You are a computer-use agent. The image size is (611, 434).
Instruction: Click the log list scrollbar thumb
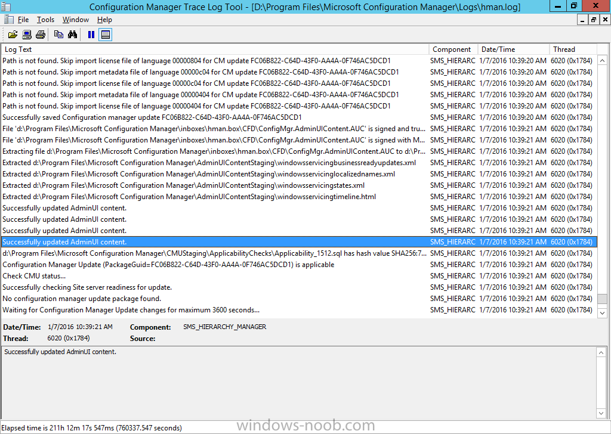pyautogui.click(x=602, y=299)
